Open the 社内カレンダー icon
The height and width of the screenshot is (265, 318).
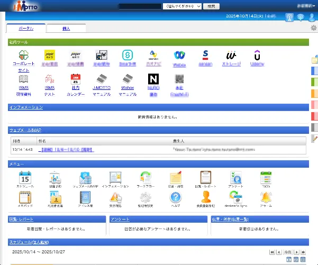75,80
